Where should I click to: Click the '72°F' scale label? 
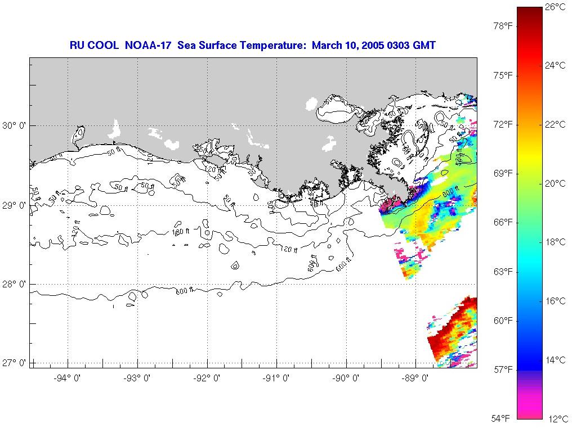[x=503, y=125]
